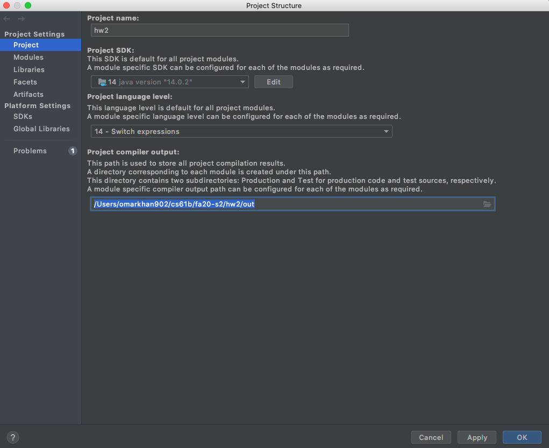Open help via the question mark icon
The height and width of the screenshot is (448, 549).
click(x=12, y=437)
